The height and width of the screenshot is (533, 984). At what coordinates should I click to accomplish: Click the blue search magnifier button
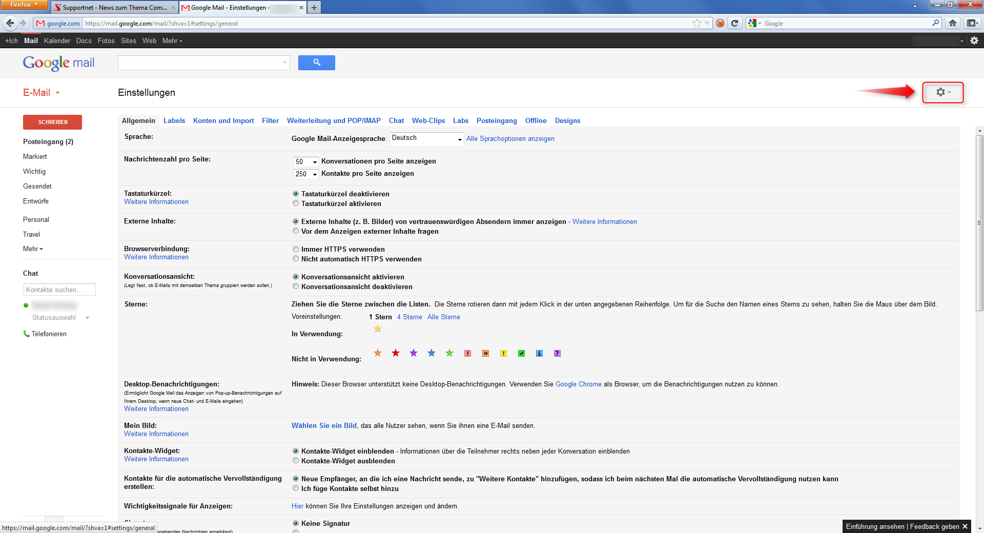click(316, 63)
